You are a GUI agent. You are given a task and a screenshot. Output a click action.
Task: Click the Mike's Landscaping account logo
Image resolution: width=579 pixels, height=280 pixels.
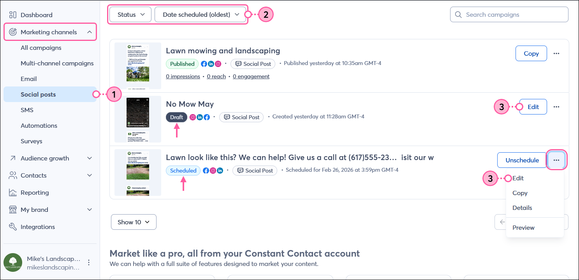[13, 262]
